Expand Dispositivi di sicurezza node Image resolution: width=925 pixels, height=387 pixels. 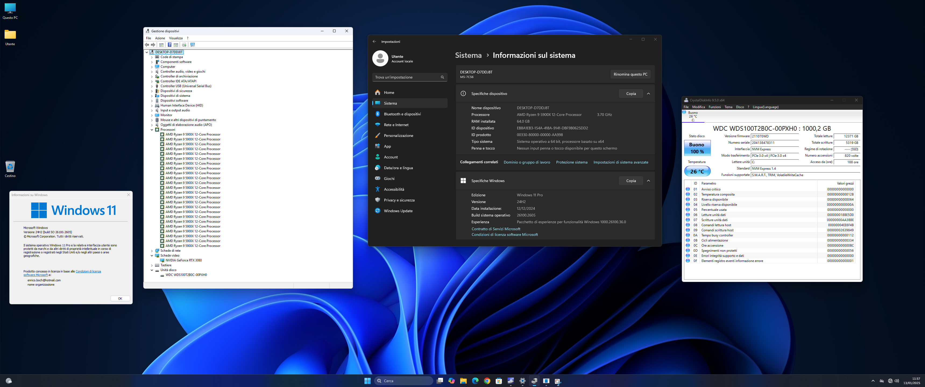(152, 91)
